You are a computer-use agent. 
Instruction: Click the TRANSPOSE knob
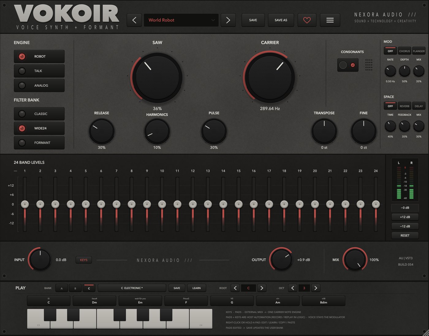click(324, 132)
